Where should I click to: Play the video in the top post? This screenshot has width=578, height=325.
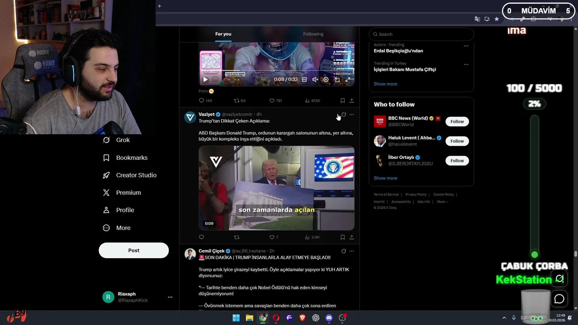point(205,79)
